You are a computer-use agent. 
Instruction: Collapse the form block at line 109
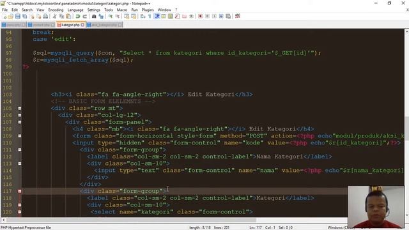(20, 136)
